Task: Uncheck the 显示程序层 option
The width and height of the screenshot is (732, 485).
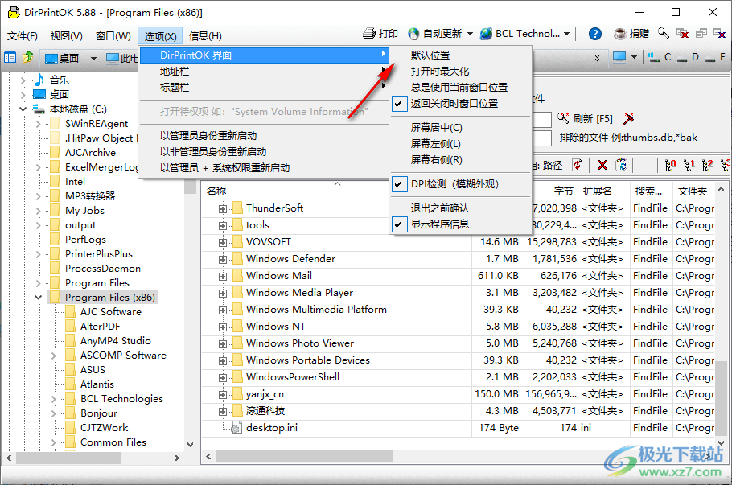Action: [397, 224]
